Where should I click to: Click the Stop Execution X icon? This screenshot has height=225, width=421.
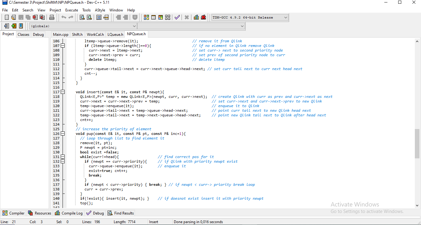tap(187, 17)
